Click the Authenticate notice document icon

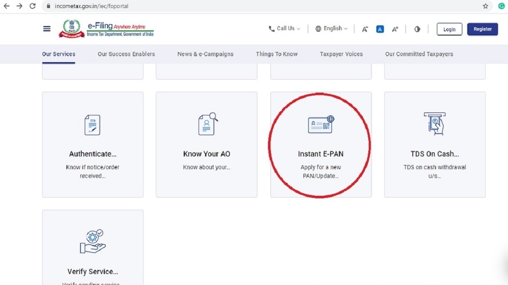(x=92, y=124)
